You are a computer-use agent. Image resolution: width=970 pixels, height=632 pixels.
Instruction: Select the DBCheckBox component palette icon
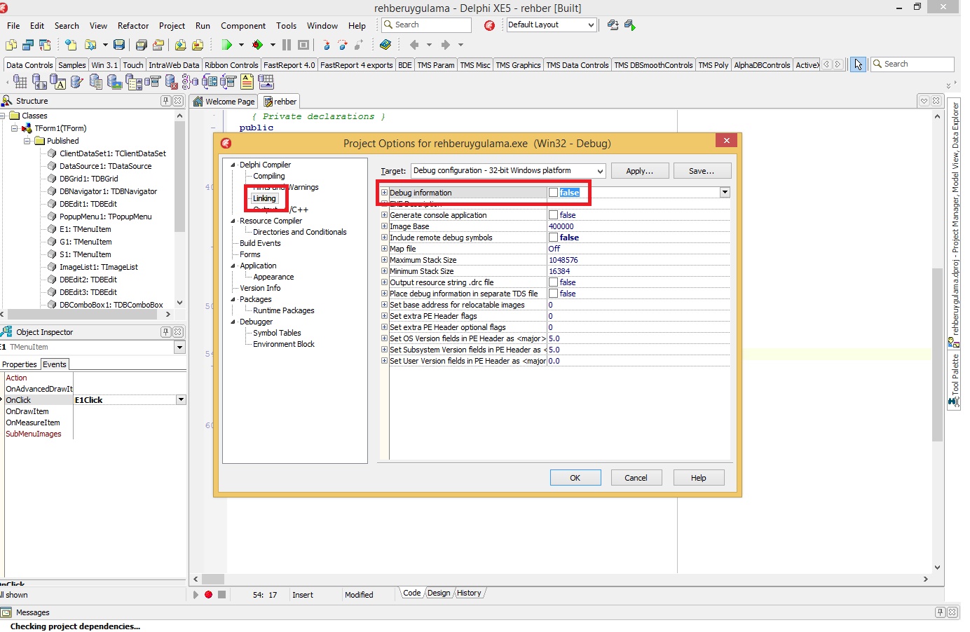(x=172, y=82)
